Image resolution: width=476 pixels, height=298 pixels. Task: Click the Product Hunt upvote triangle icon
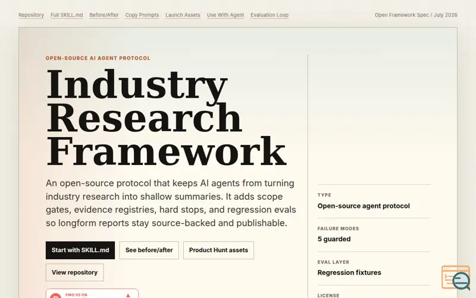coord(128,295)
